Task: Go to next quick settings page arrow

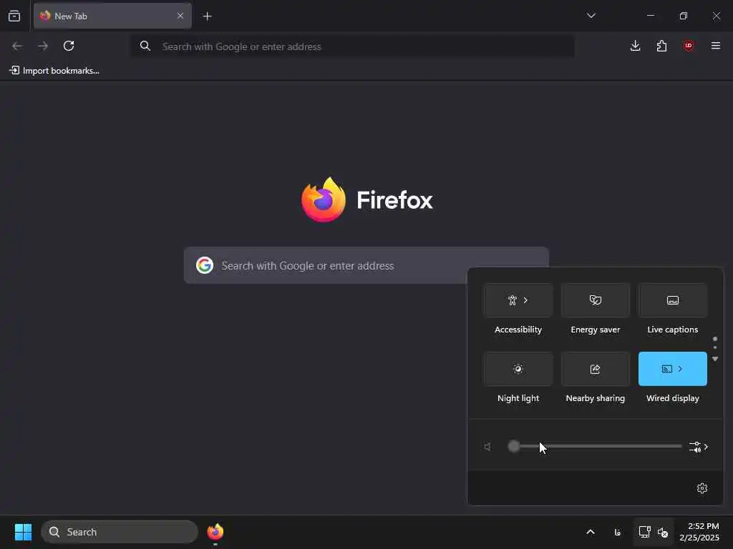Action: coord(715,359)
